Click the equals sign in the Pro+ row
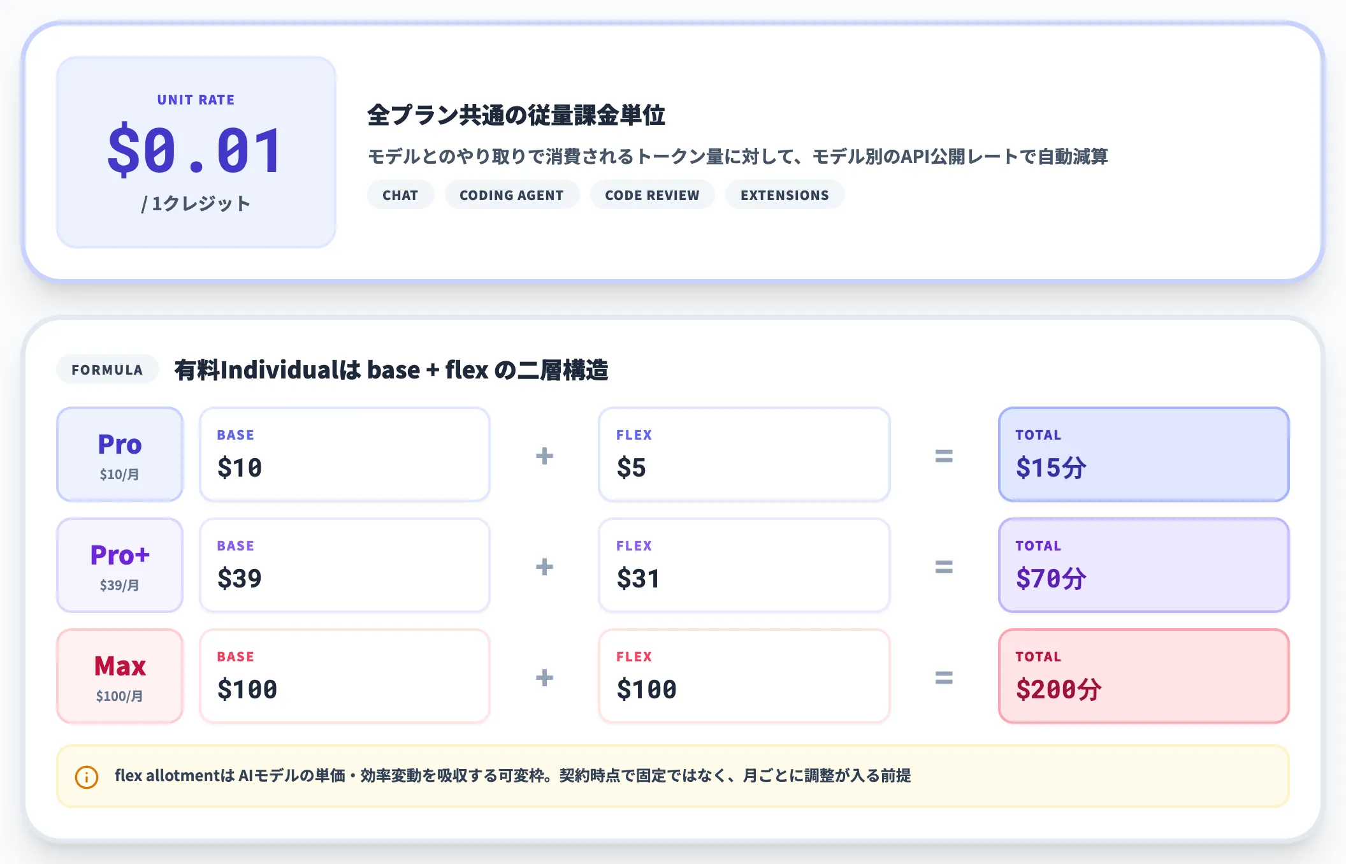Viewport: 1346px width, 864px height. [944, 566]
